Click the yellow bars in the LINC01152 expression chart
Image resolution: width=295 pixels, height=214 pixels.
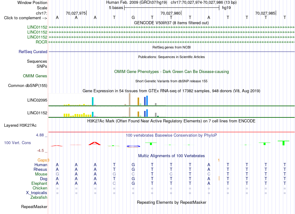pyautogui.click(x=78, y=115)
